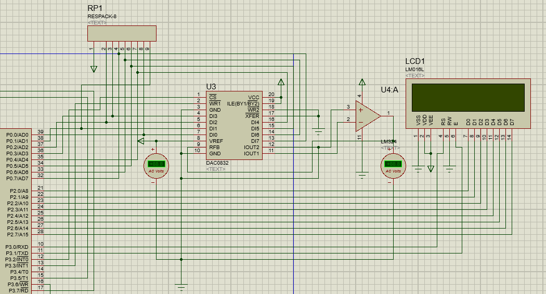
Task: Click the power arrow above DAC0832 VCC
Action: click(x=281, y=82)
